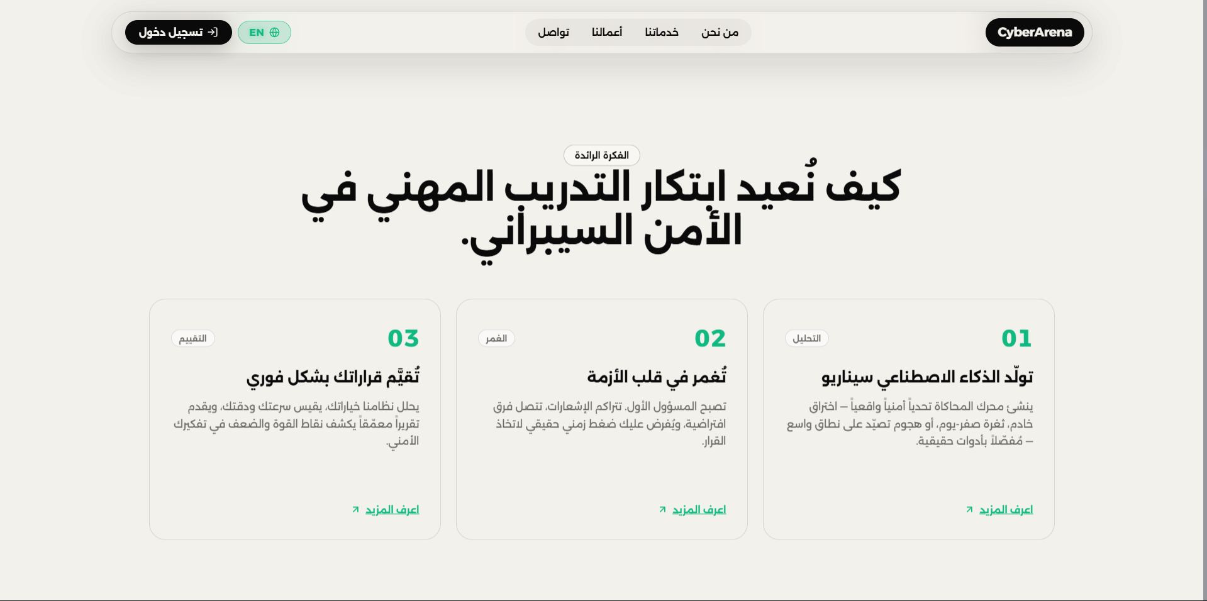Viewport: 1207px width, 601px height.
Task: Open the تواصل navigation item
Action: coord(553,32)
